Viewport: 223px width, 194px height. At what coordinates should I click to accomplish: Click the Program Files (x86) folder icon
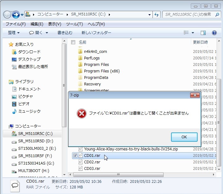(80, 71)
